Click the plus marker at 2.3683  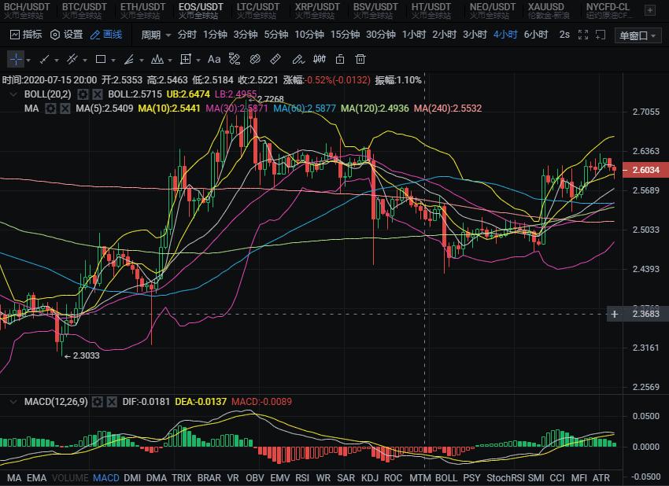point(615,315)
